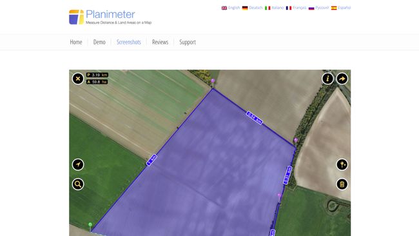Switch language to Français
This screenshot has height=236, width=419.
coord(299,8)
